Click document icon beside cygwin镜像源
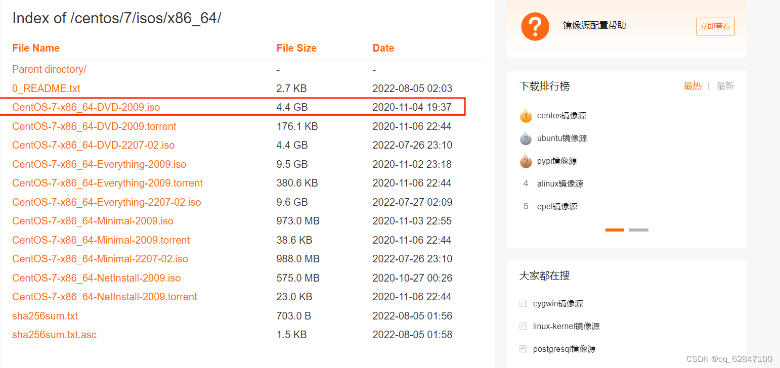This screenshot has height=368, width=780. pyautogui.click(x=523, y=304)
